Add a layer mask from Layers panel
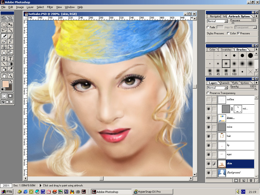Screen dimensions: 260x195 236,181
